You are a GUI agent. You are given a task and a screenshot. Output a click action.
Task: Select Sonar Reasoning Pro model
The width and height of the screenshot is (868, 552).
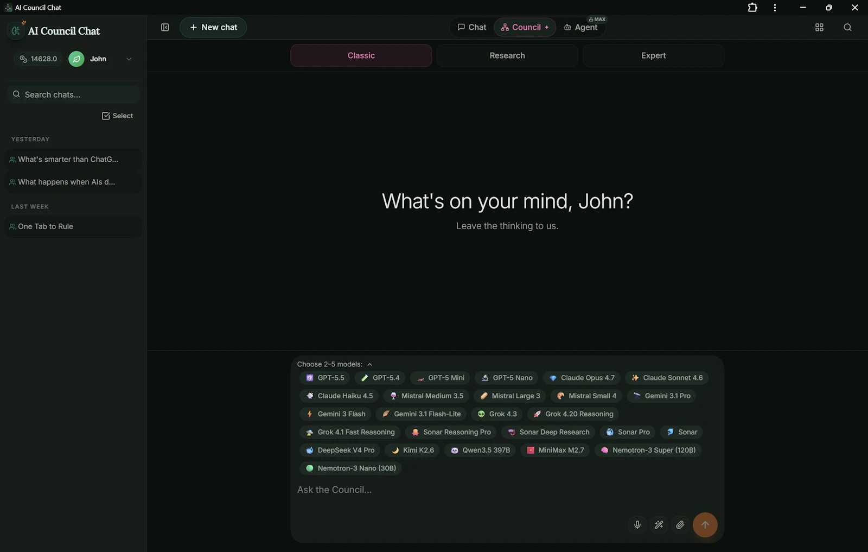(451, 432)
